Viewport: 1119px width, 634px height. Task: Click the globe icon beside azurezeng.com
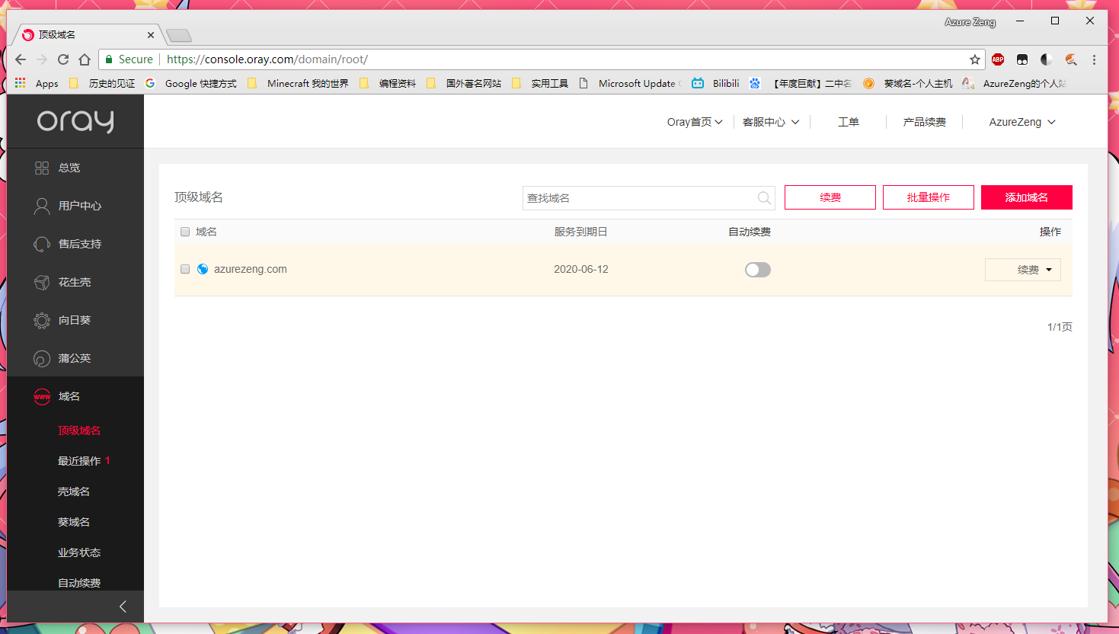pyautogui.click(x=203, y=269)
